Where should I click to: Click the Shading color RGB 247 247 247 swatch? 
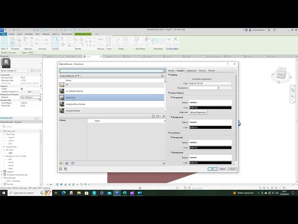(x=210, y=84)
